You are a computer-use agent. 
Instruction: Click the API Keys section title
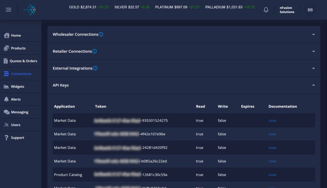61,85
